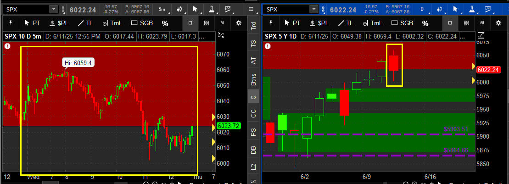Open the list-style actions menu in left chart

251,10
